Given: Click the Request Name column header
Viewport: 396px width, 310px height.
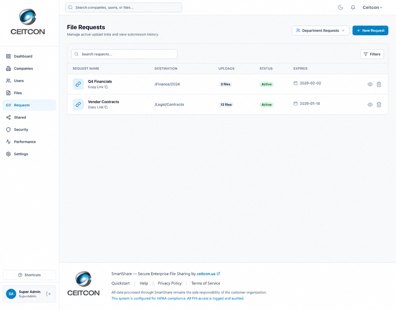Looking at the screenshot, I should [86, 68].
